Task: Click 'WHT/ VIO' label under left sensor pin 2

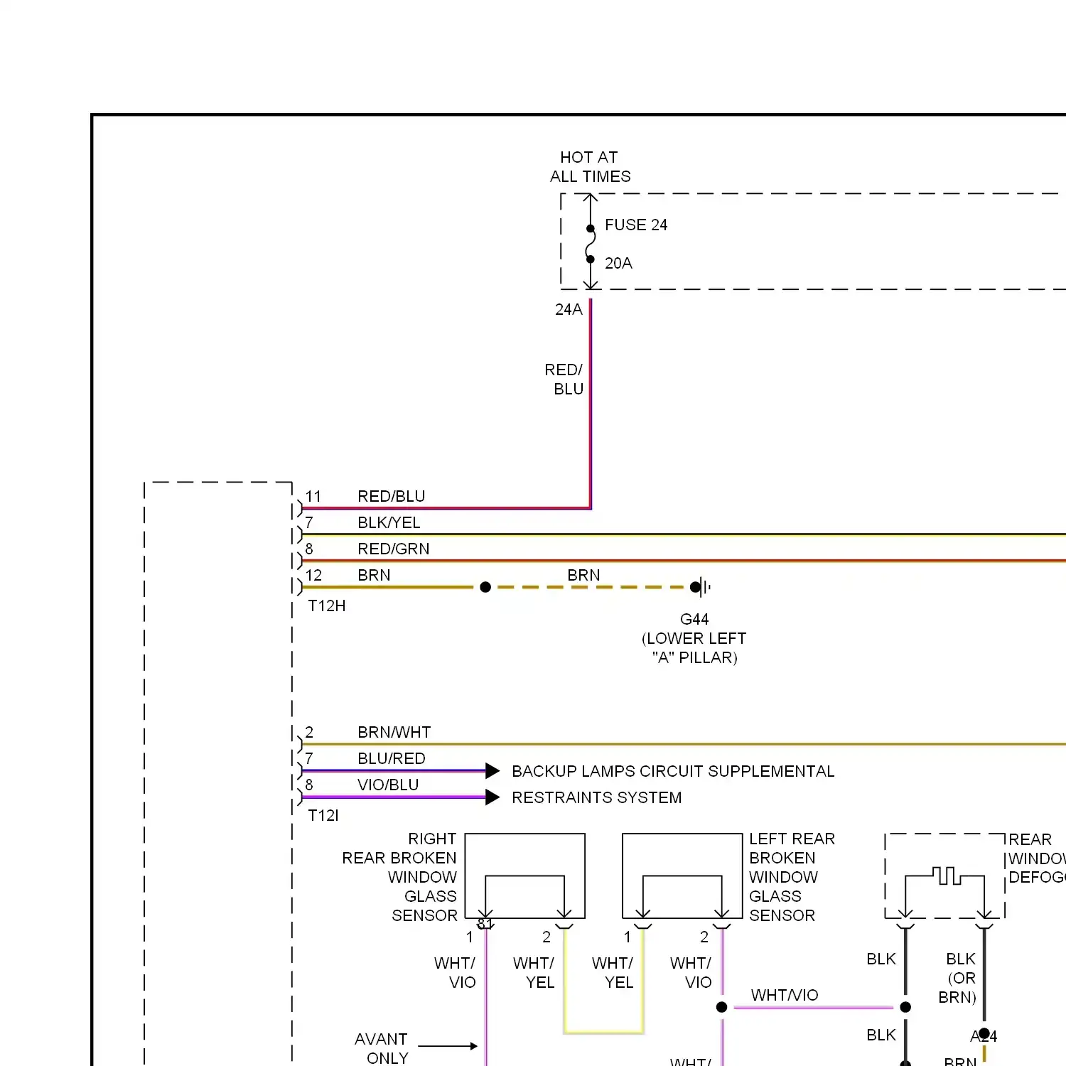Action: [x=691, y=973]
